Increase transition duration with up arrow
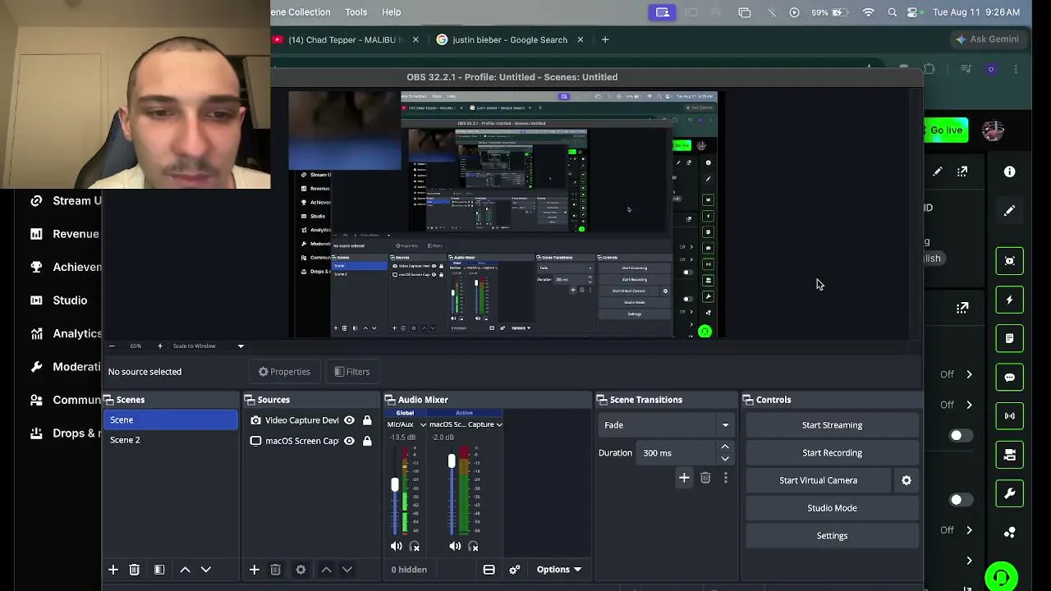 coord(725,447)
